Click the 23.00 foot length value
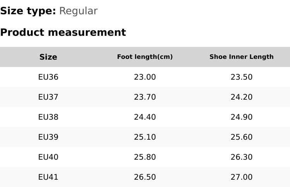This screenshot has width=290, height=187. click(x=145, y=77)
